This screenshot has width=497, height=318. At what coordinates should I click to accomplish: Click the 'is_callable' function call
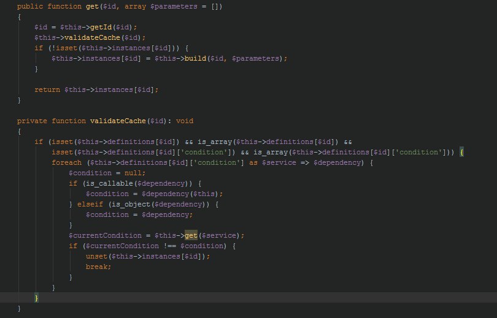point(109,184)
